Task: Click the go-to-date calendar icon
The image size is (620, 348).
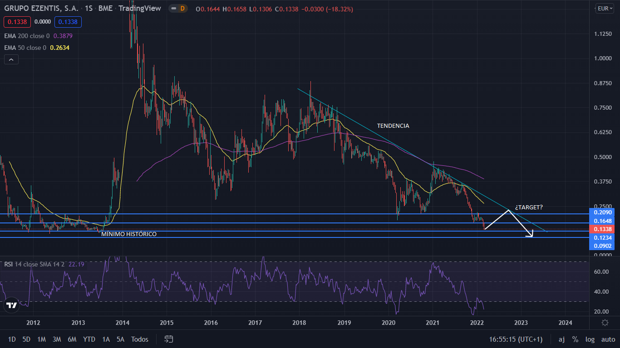Action: click(x=169, y=339)
